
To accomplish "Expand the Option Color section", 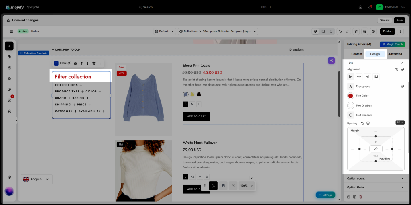I will (375, 187).
